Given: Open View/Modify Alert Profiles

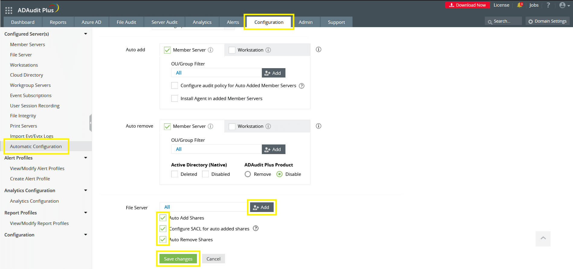Looking at the screenshot, I should 37,168.
